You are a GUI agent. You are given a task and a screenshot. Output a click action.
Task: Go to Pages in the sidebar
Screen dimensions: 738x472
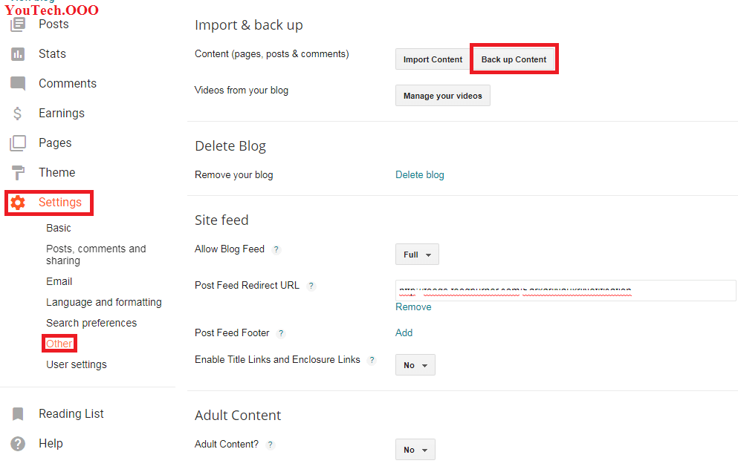tap(55, 143)
